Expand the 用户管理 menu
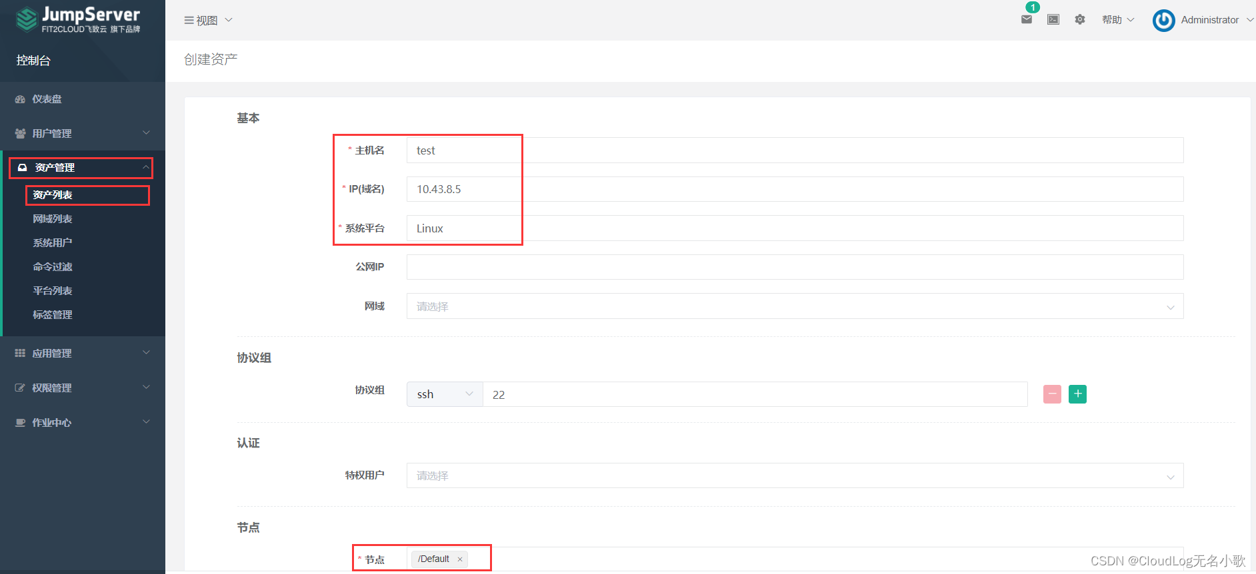Viewport: 1256px width, 574px height. [x=83, y=134]
